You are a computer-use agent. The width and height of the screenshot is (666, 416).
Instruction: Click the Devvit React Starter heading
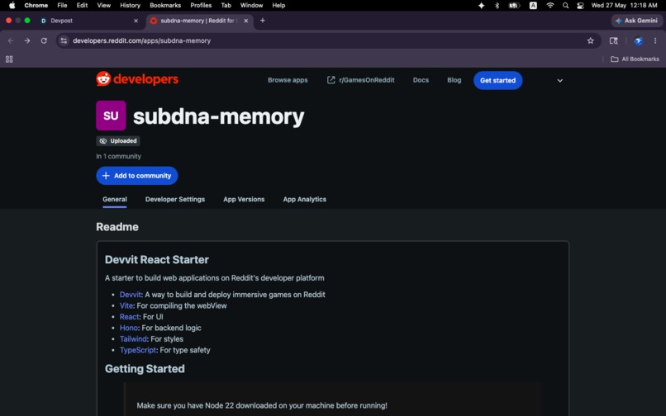pyautogui.click(x=157, y=259)
